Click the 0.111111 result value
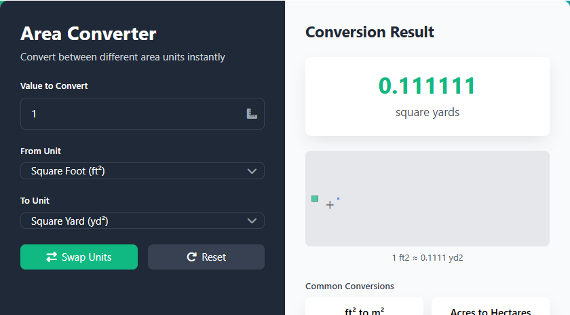 point(427,86)
